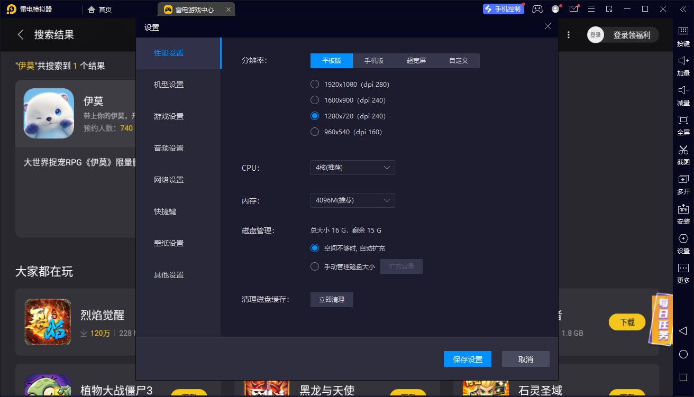Click 立即清理 to clear disk cache
This screenshot has height=397, width=694.
331,300
